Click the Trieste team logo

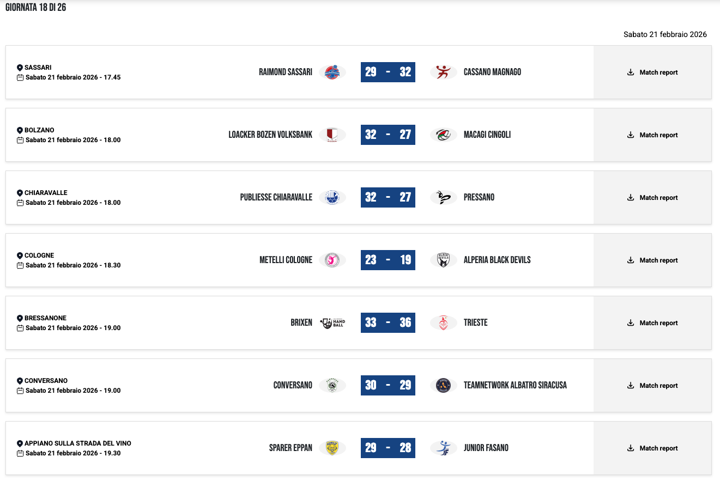[x=443, y=322]
